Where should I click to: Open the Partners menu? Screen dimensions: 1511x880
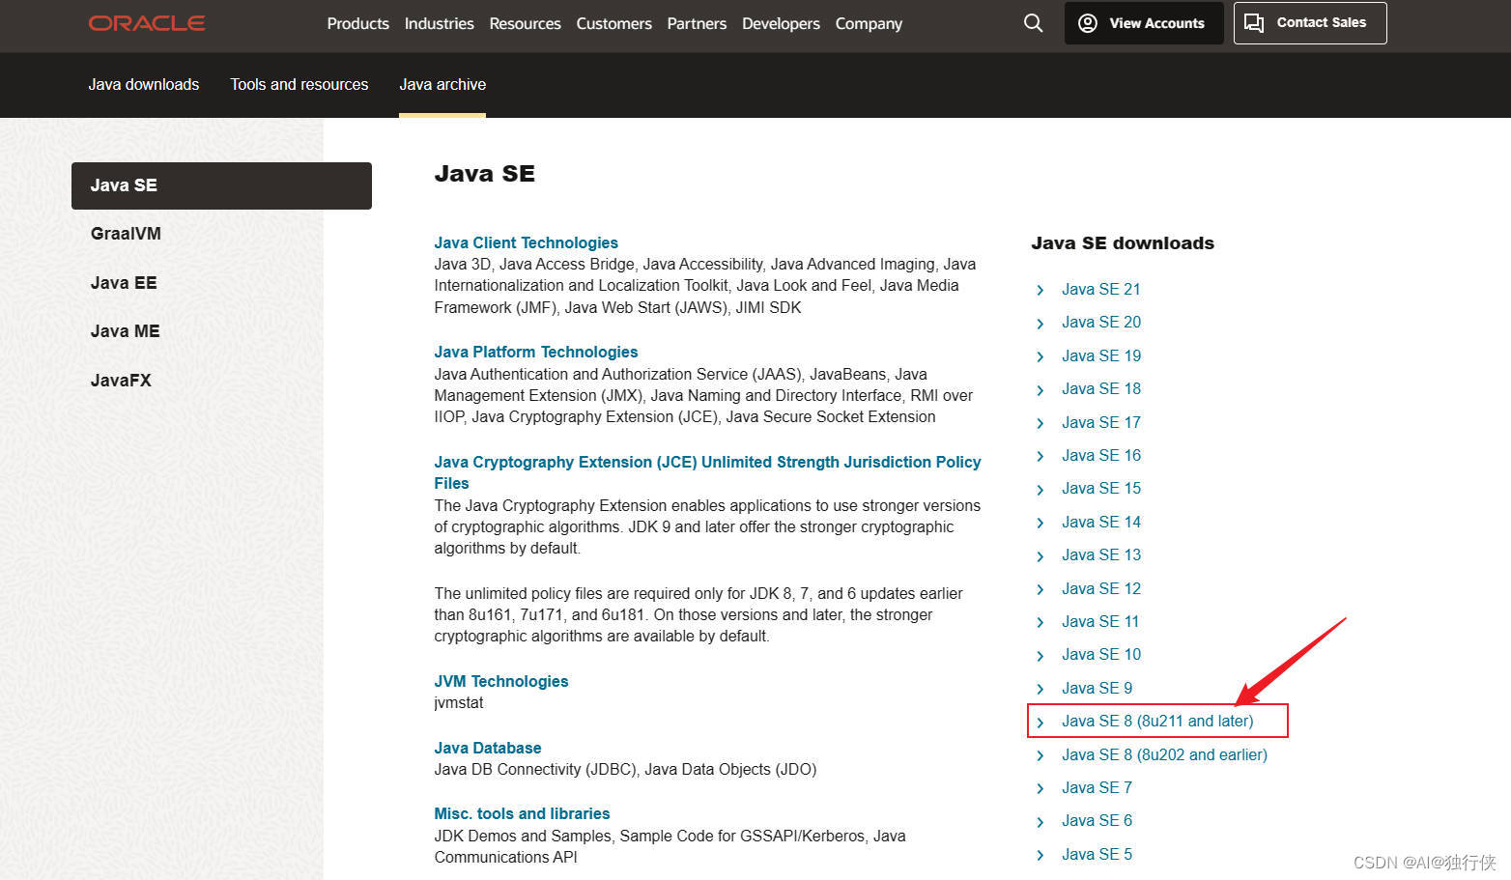coord(697,23)
